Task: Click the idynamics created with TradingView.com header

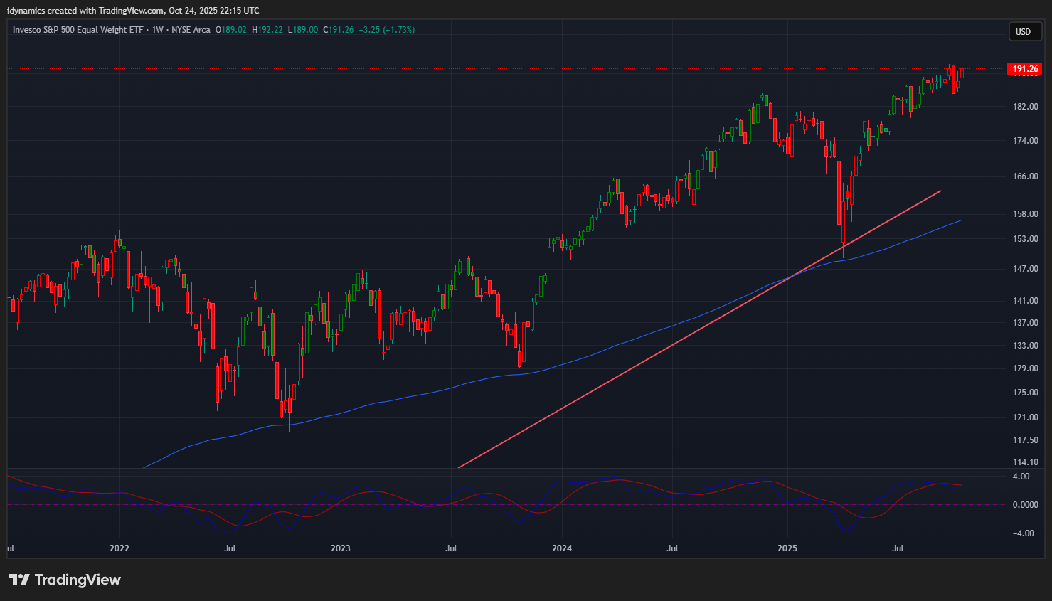Action: click(133, 10)
